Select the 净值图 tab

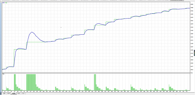(x=14, y=93)
